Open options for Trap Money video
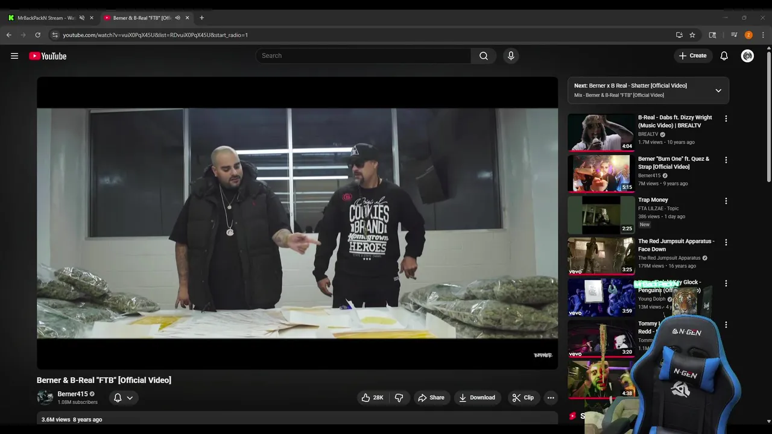This screenshot has width=772, height=434. (x=726, y=201)
